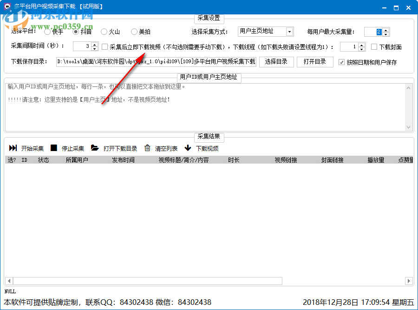Clear the list using the 清空列表 trash icon

(146, 148)
